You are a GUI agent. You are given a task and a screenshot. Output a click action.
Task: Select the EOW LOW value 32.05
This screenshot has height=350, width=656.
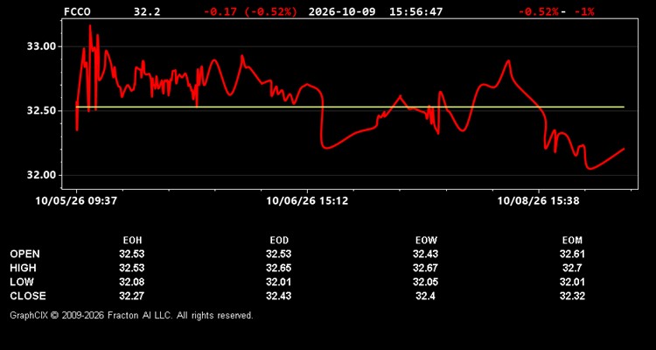[425, 282]
